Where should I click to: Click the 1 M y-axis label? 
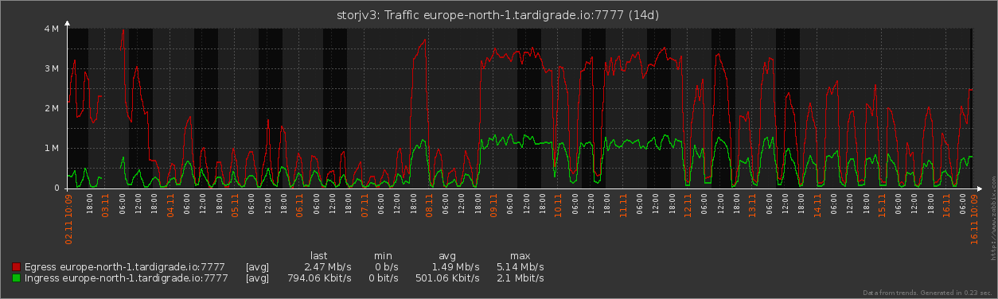(52, 149)
